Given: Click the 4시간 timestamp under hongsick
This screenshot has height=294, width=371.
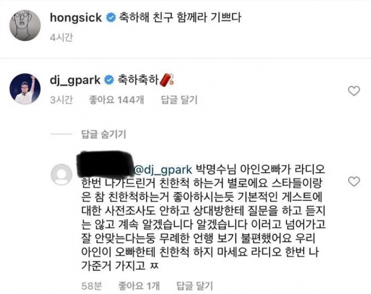Looking at the screenshot, I should pyautogui.click(x=62, y=37).
